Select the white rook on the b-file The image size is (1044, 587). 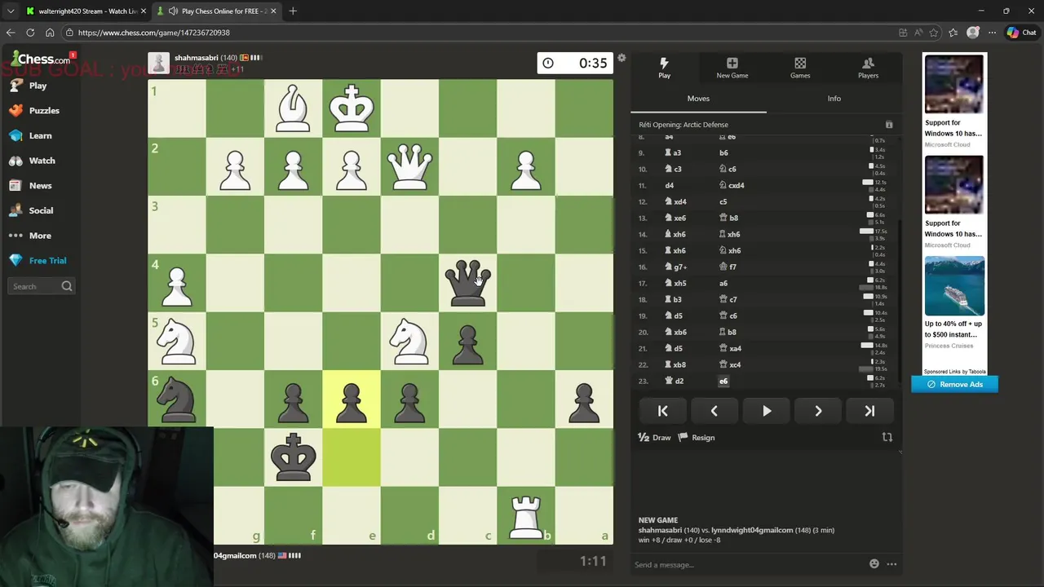click(525, 516)
